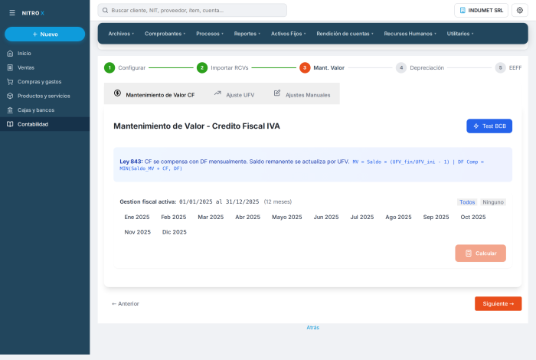Click the INDUMET SRL company button

click(x=481, y=10)
